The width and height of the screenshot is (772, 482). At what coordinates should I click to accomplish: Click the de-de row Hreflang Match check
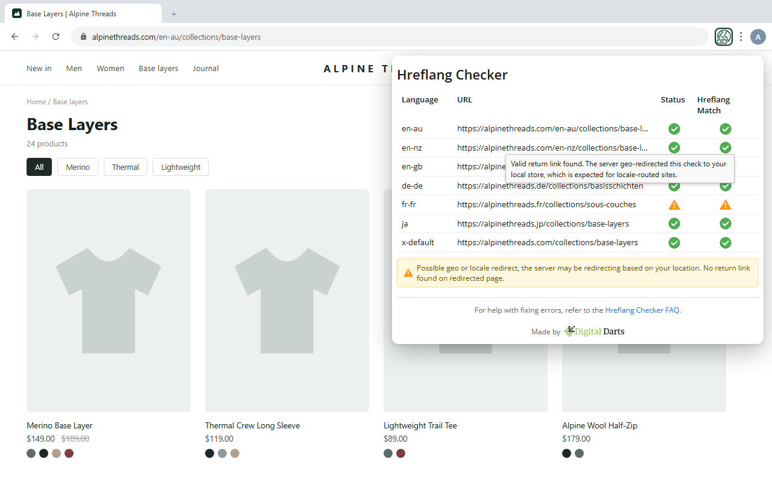coord(726,187)
